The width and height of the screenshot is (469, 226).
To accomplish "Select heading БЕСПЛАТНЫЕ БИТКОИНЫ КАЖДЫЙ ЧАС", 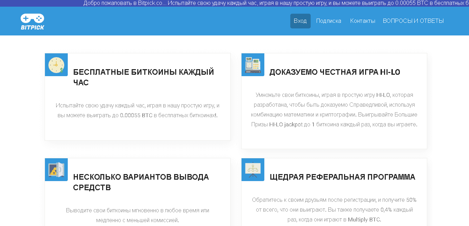I will pos(143,77).
